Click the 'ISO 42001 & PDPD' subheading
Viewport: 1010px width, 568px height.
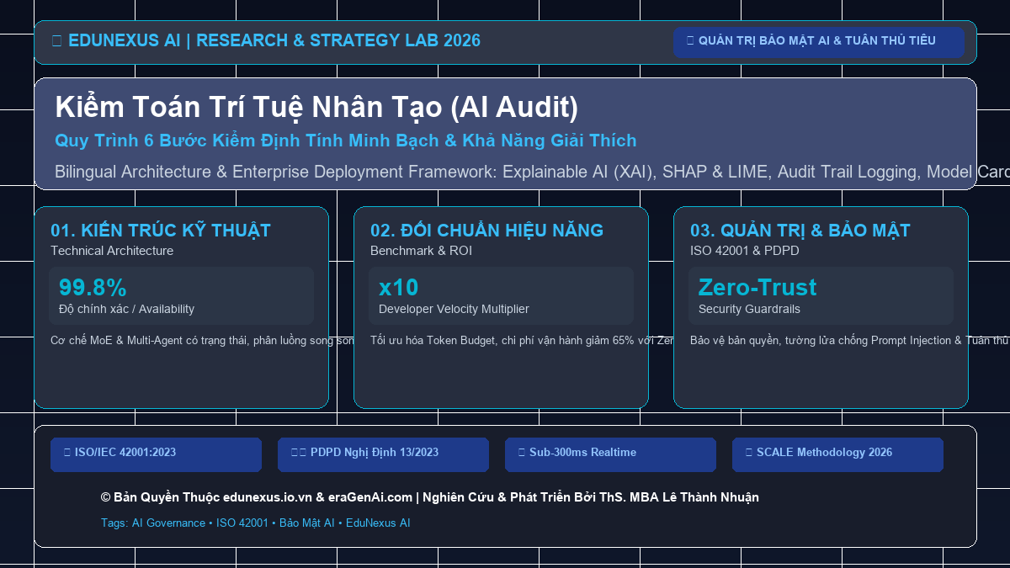click(x=745, y=251)
